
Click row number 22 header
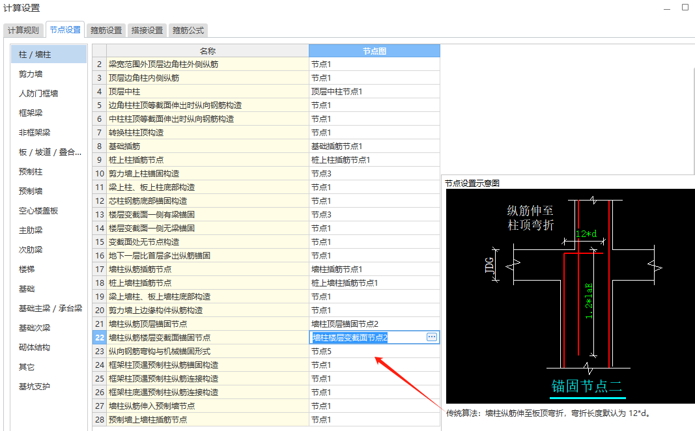pyautogui.click(x=99, y=337)
